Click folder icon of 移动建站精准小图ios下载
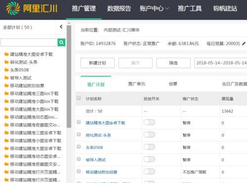The width and height of the screenshot is (247, 183). click(6, 101)
